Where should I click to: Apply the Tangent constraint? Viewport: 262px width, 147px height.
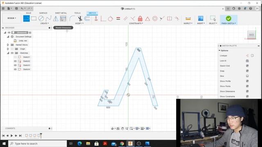point(111,18)
